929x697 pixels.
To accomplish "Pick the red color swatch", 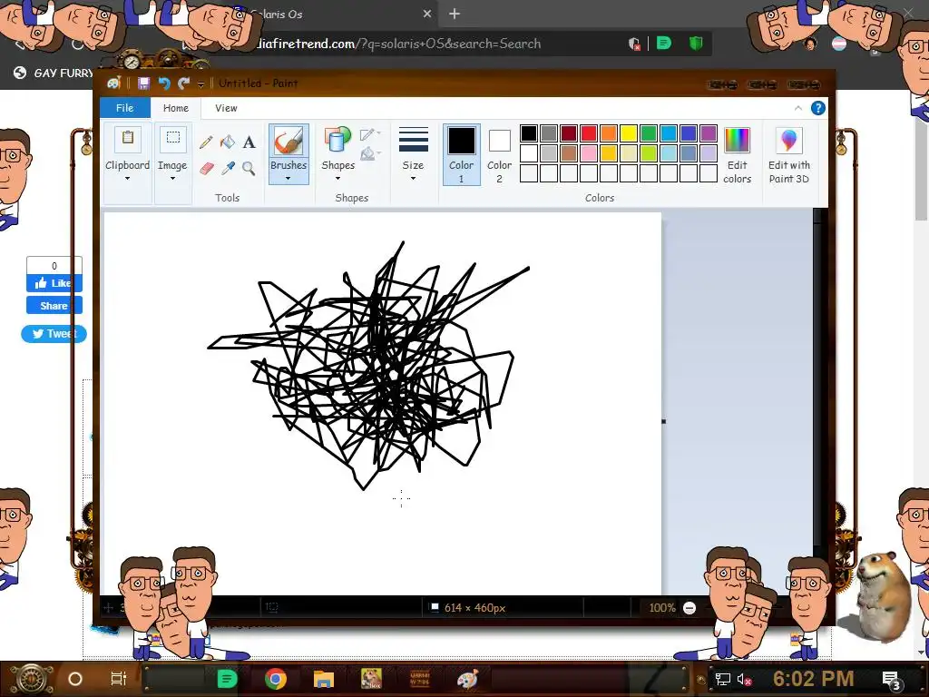I will [588, 133].
